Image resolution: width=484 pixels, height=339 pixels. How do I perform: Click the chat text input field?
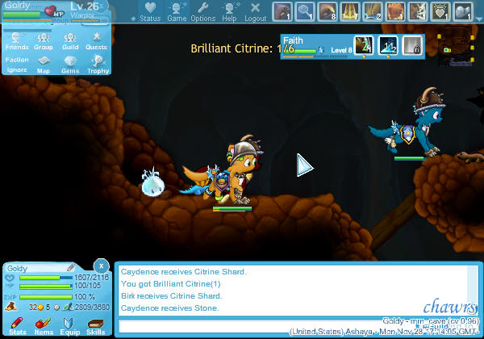coord(282,326)
